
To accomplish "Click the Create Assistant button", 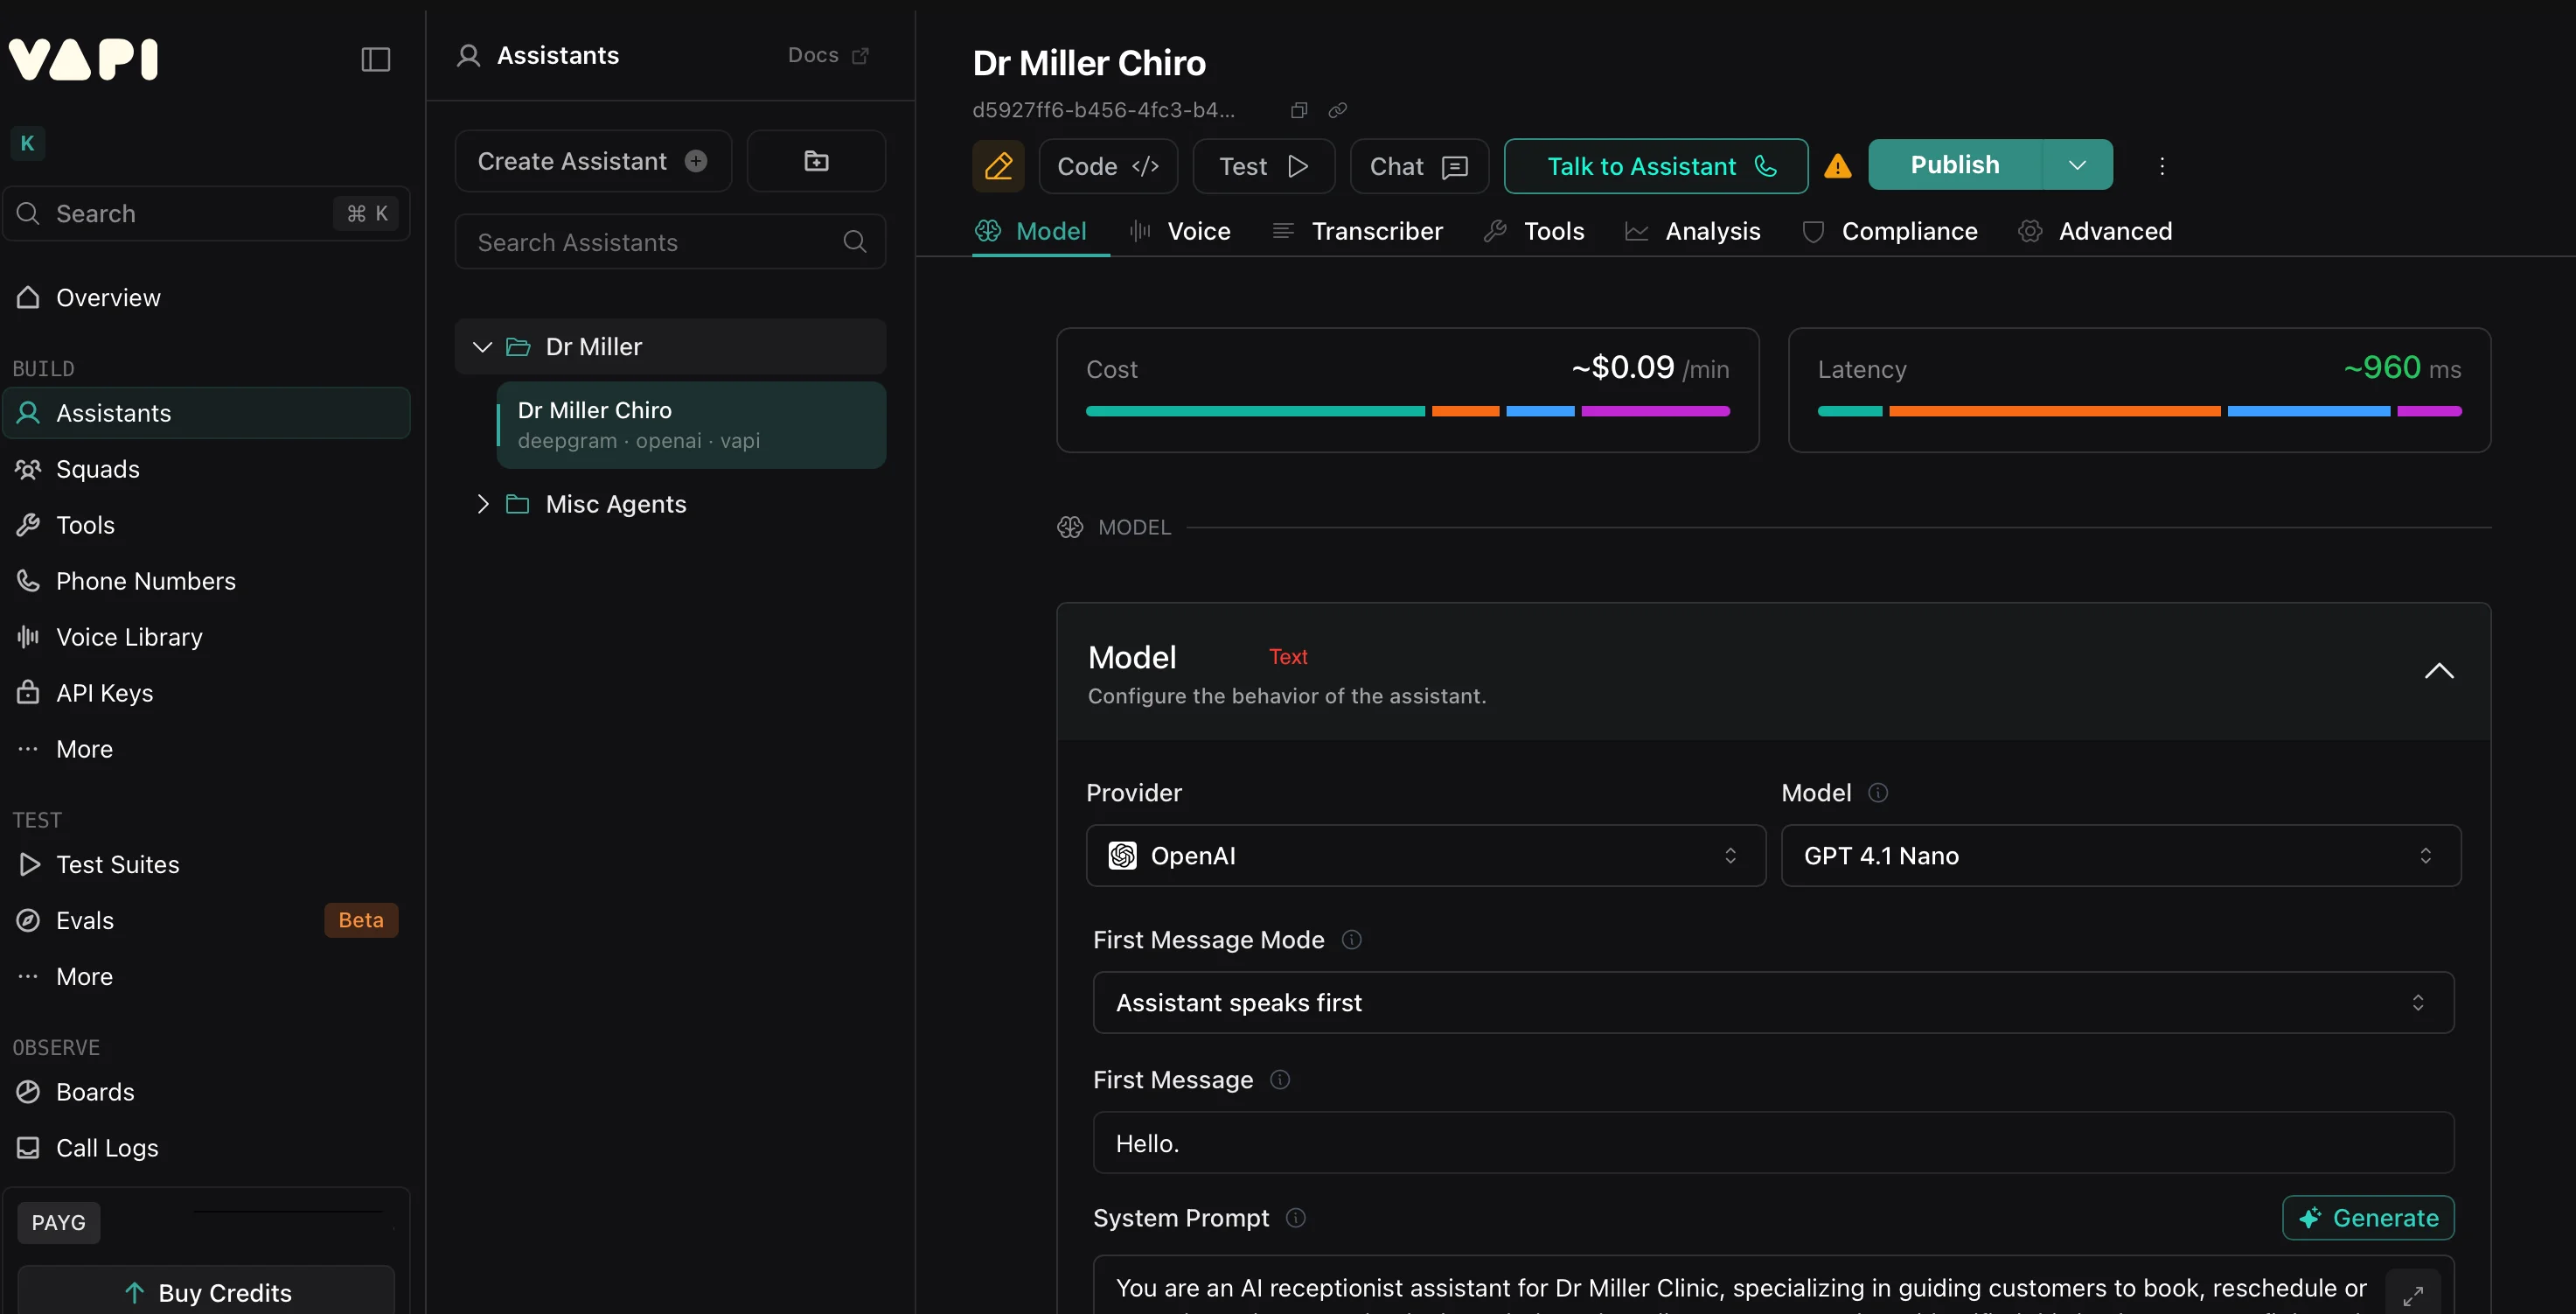I will 593,161.
